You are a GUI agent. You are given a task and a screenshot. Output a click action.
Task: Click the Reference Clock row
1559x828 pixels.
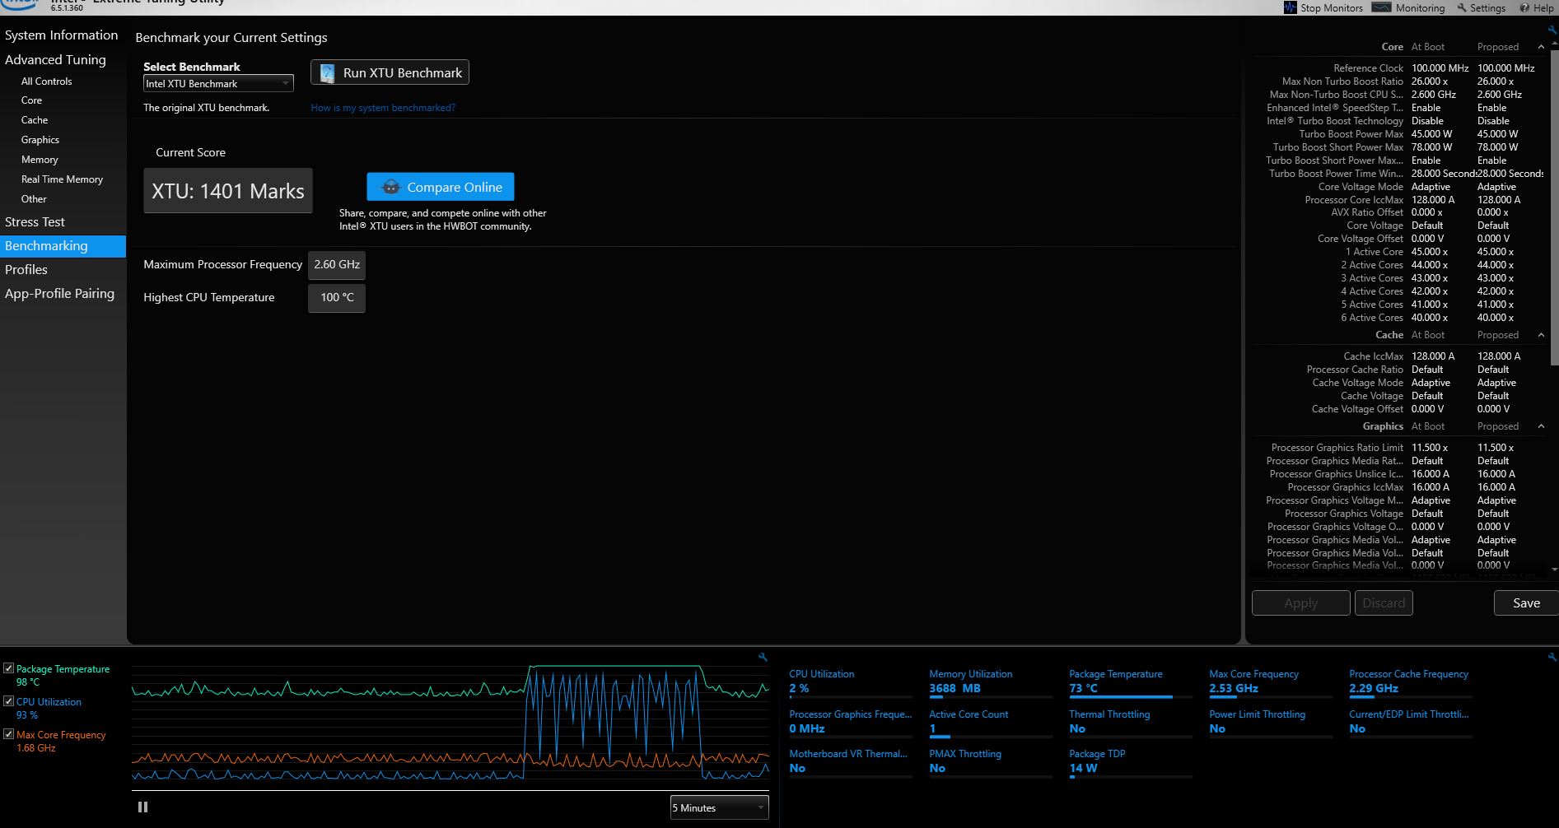pos(1400,68)
